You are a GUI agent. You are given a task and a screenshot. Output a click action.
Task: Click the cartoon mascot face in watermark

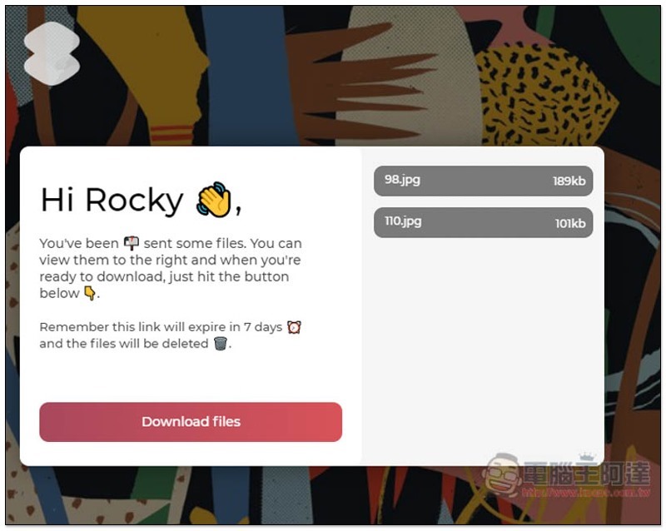(503, 475)
